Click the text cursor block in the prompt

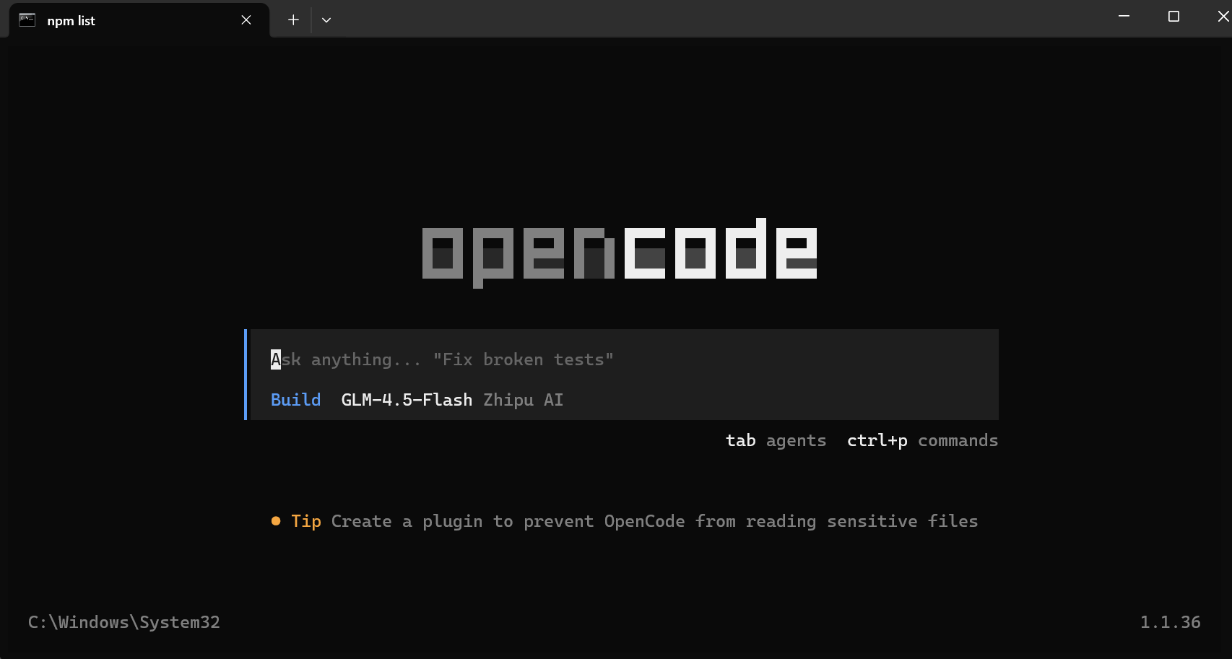tap(275, 359)
